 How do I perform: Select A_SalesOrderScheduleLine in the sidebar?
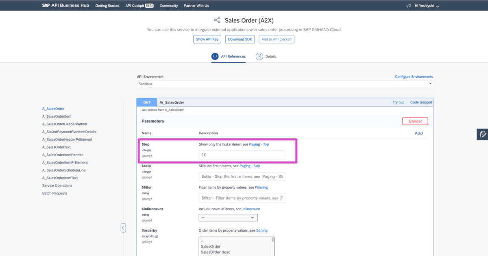[x=64, y=170]
